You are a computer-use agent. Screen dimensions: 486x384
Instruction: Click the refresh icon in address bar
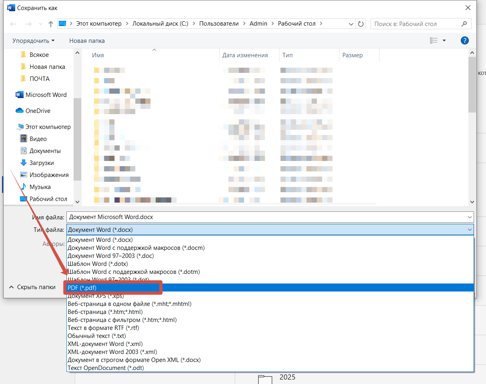click(361, 24)
